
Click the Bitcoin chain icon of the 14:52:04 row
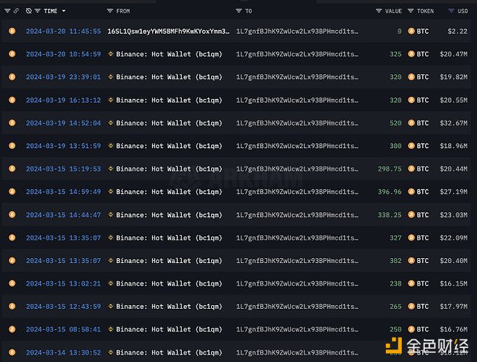[x=12, y=123]
